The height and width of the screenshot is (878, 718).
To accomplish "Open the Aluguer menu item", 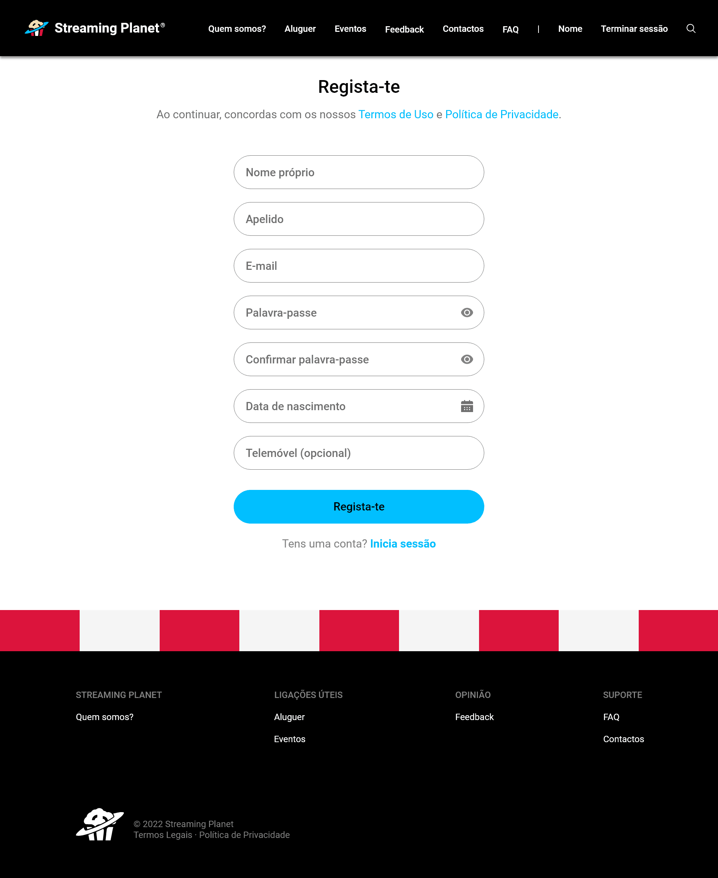I will click(300, 28).
